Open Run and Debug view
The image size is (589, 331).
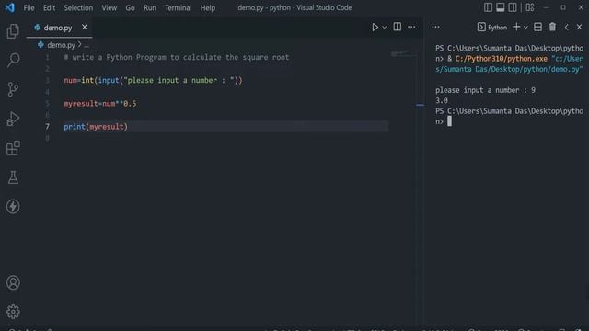[x=13, y=119]
